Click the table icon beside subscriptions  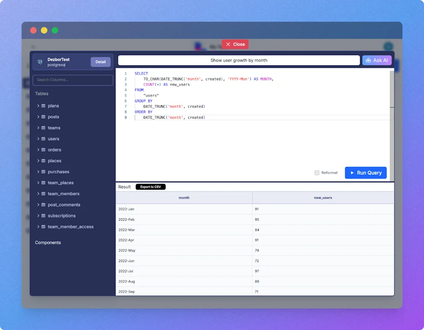[43, 216]
